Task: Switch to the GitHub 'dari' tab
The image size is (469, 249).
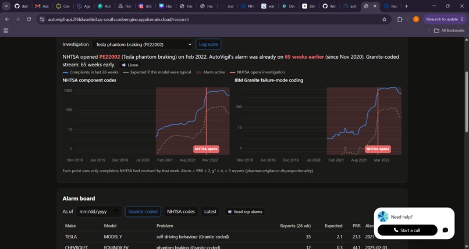Action: tap(21, 6)
